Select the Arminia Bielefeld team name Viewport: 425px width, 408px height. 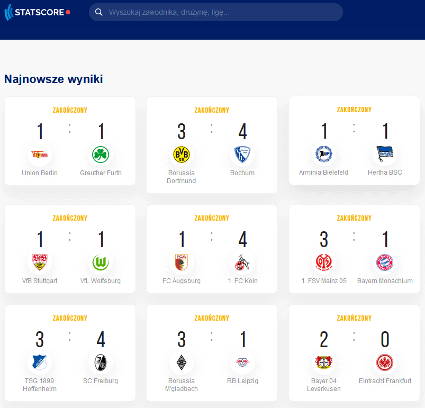click(x=323, y=173)
